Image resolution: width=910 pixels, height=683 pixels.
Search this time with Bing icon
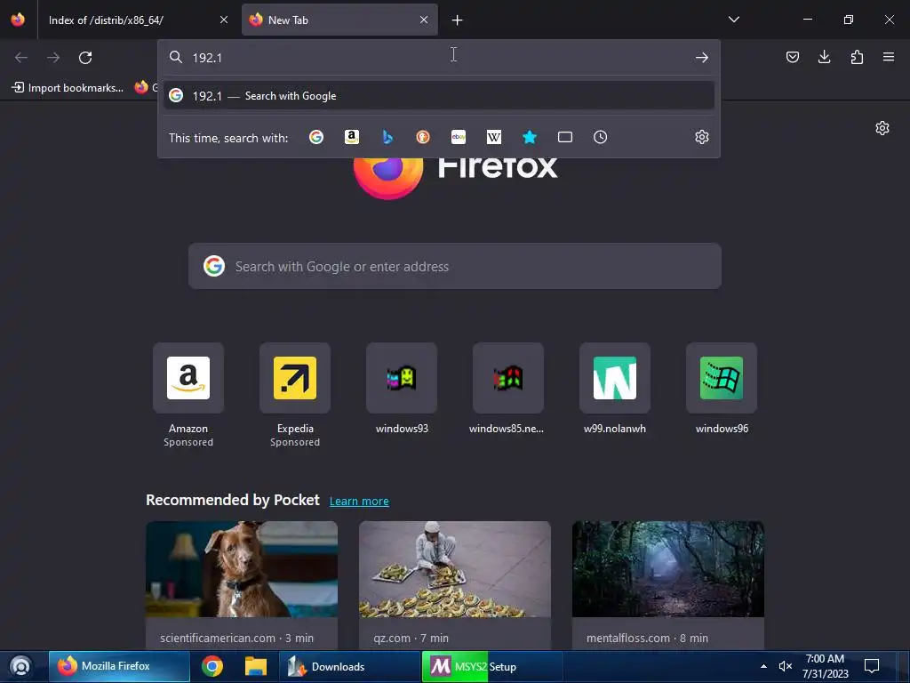(x=387, y=137)
